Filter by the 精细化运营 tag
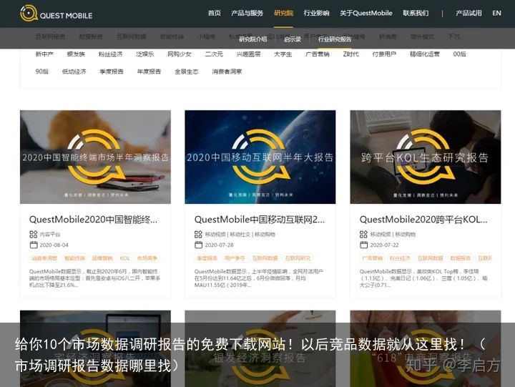The image size is (515, 387). tap(424, 54)
